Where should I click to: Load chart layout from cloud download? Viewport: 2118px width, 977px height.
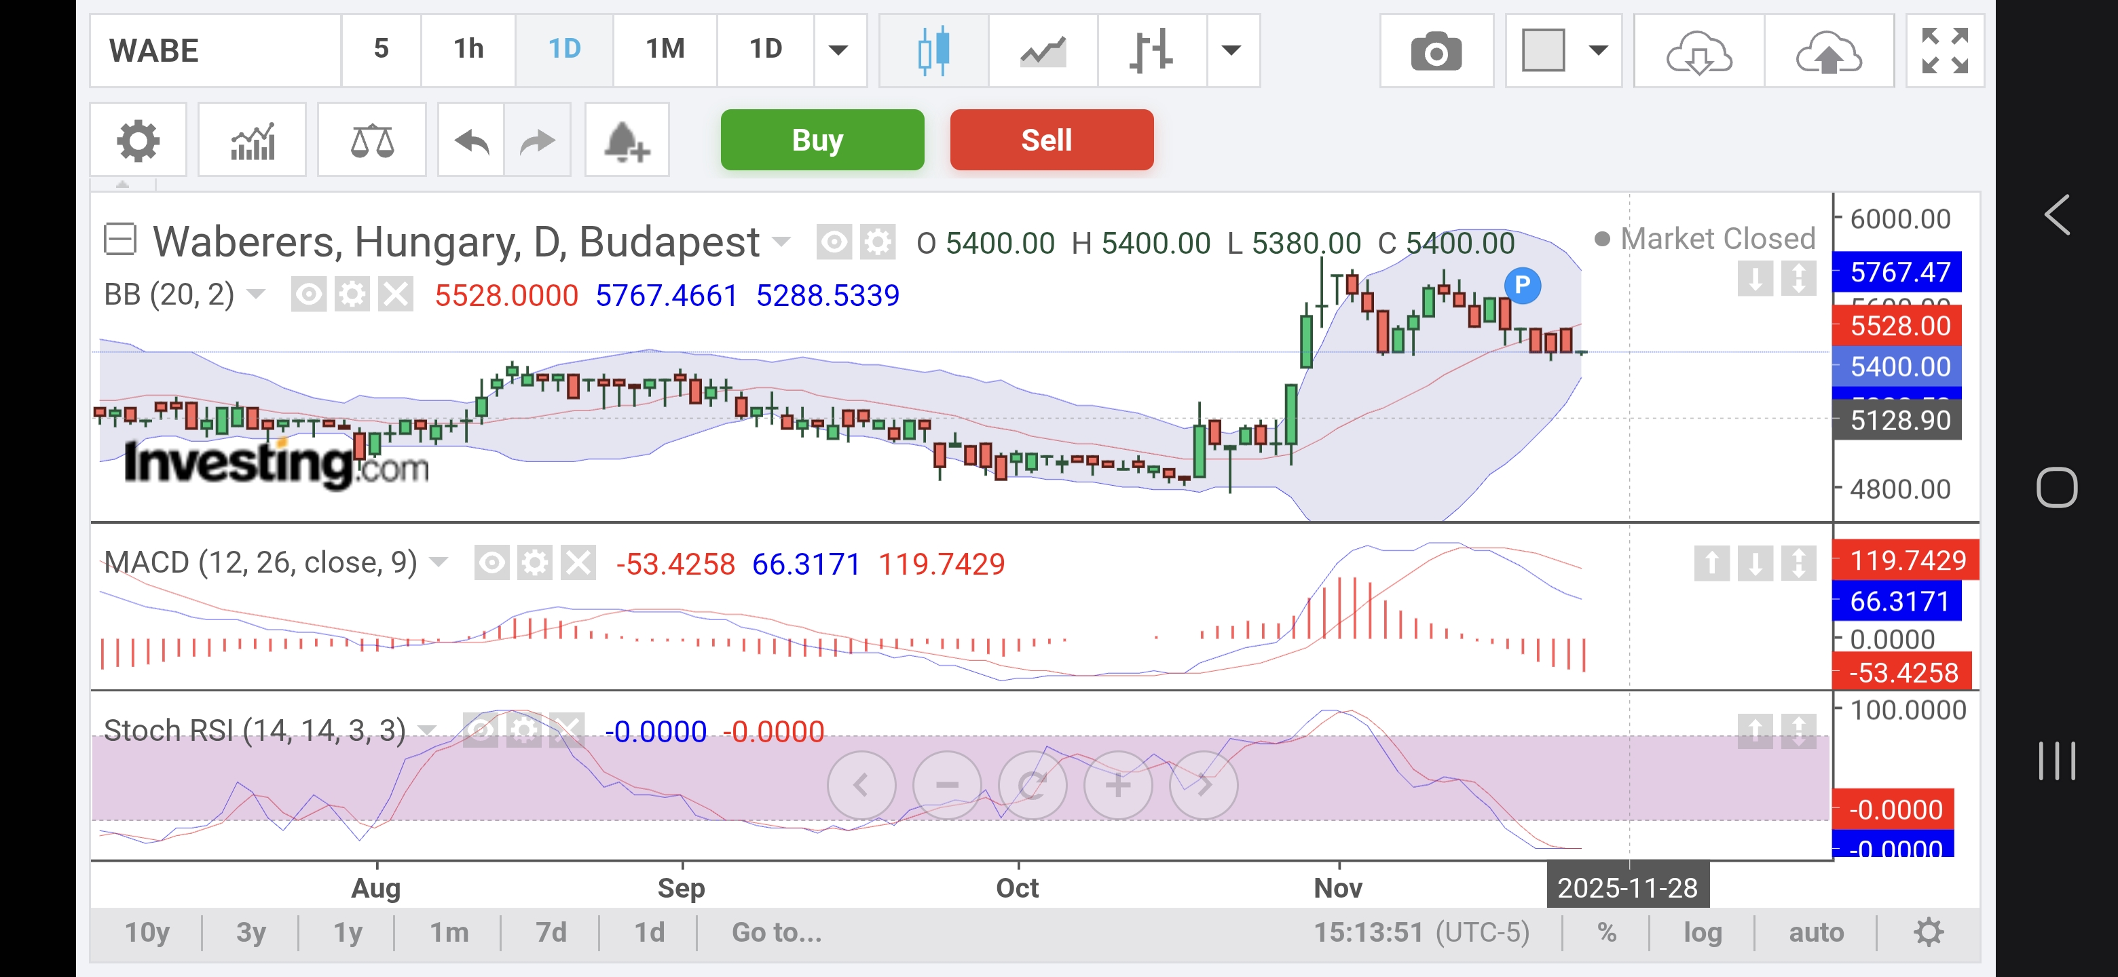(x=1698, y=53)
